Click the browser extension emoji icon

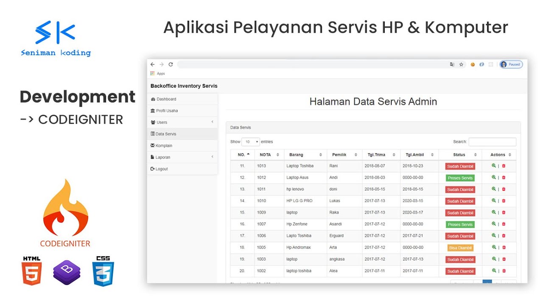tap(473, 64)
